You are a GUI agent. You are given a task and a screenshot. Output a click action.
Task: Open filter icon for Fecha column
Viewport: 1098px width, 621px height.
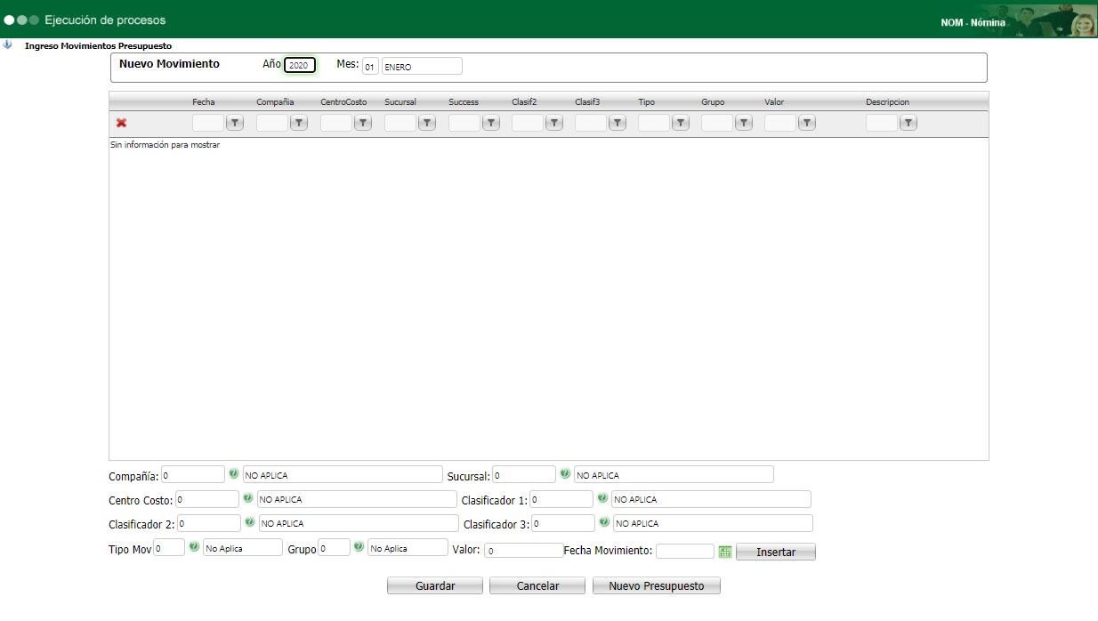pyautogui.click(x=235, y=123)
